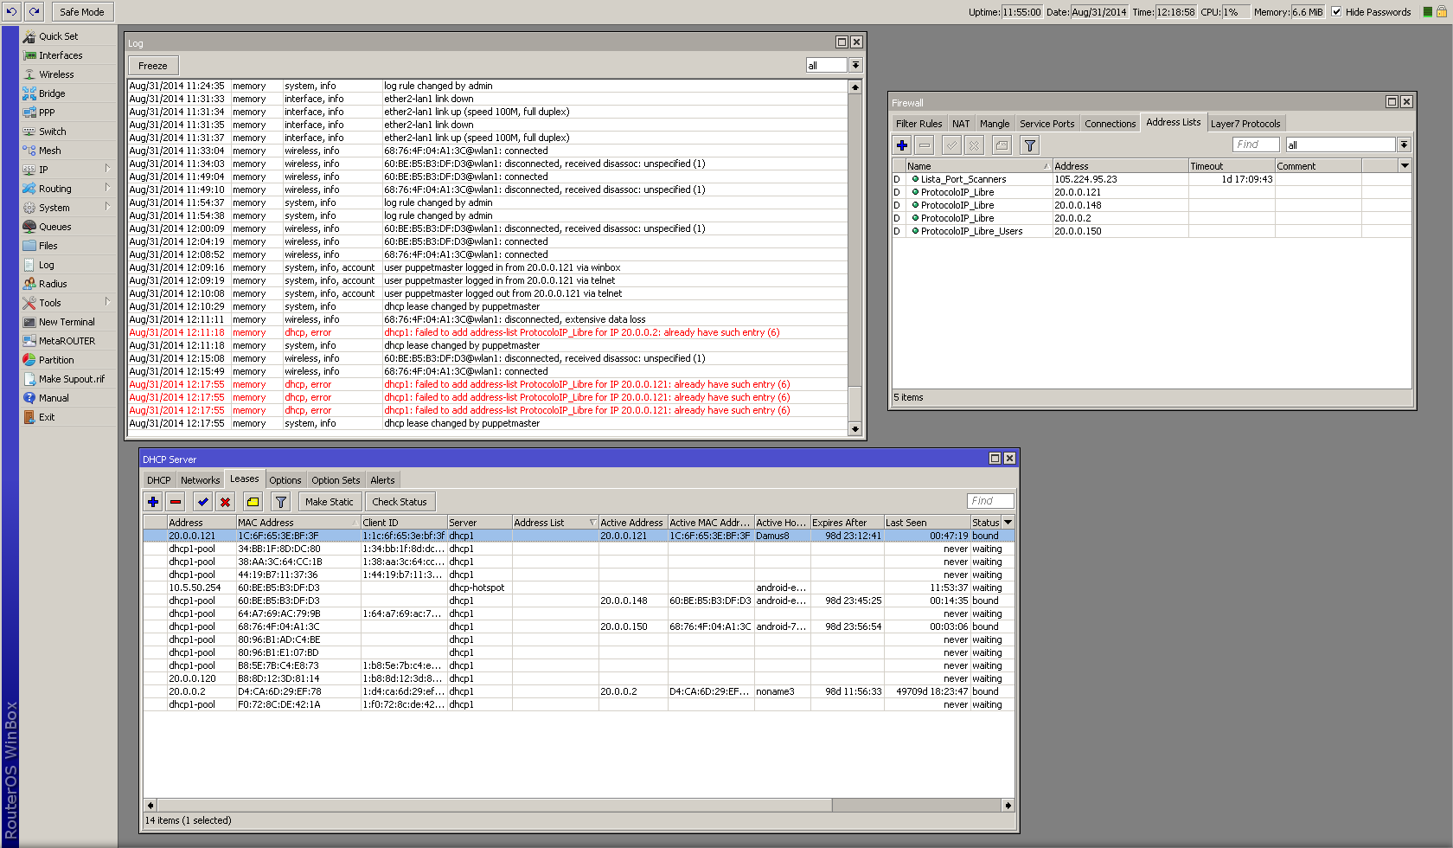1453x848 pixels.
Task: Disable selected DHCP lease with red X icon
Action: pyautogui.click(x=225, y=502)
